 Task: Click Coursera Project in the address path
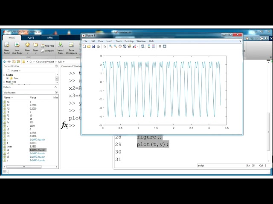coord(45,62)
